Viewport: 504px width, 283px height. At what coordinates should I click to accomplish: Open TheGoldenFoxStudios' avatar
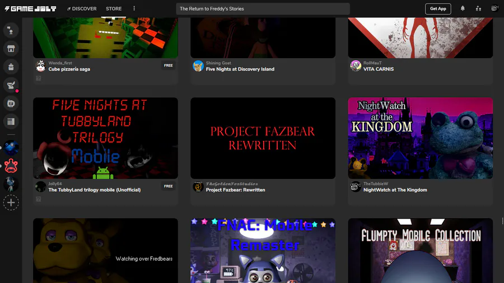click(x=198, y=187)
